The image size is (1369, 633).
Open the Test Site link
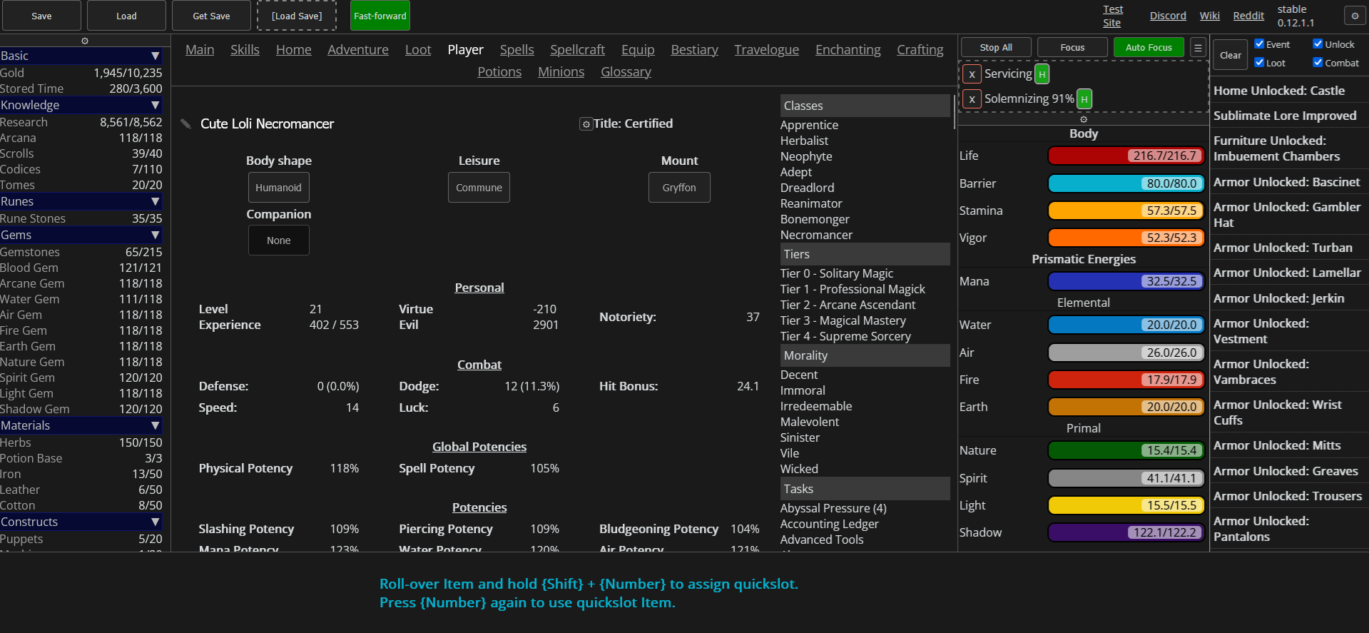(1112, 16)
